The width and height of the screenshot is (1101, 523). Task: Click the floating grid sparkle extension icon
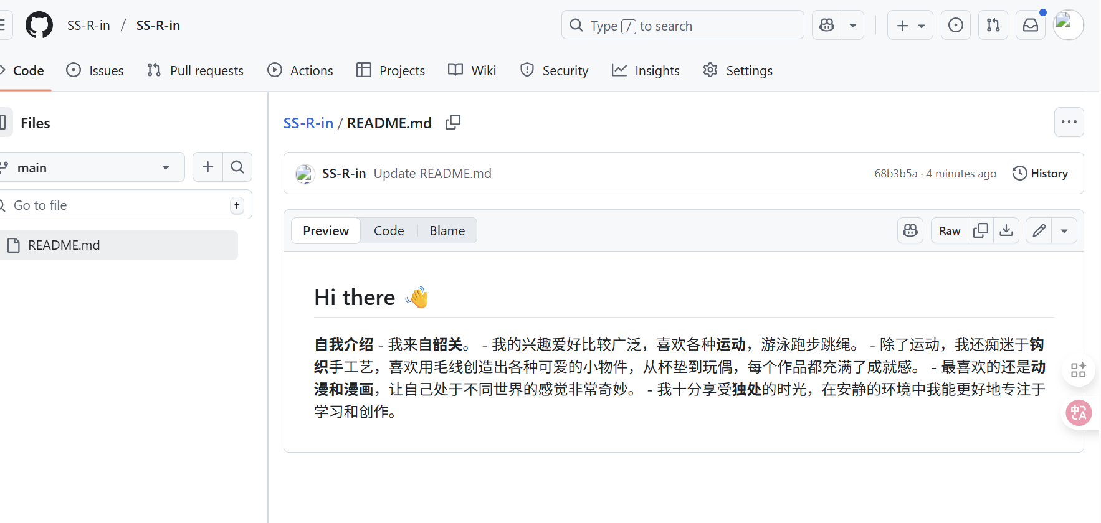(x=1079, y=370)
